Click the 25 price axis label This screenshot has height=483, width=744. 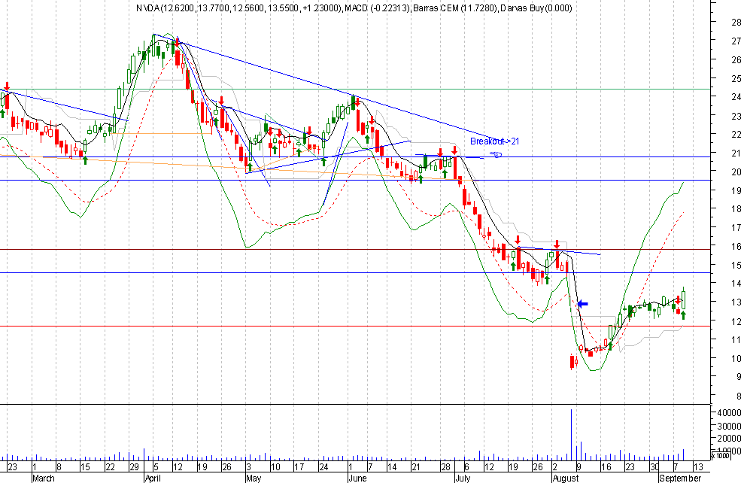[x=736, y=79]
